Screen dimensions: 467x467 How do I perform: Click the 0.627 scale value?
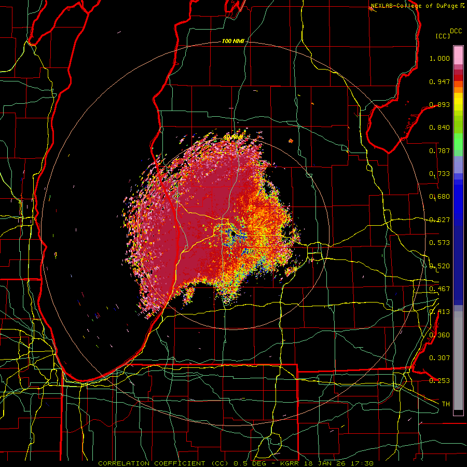(439, 220)
